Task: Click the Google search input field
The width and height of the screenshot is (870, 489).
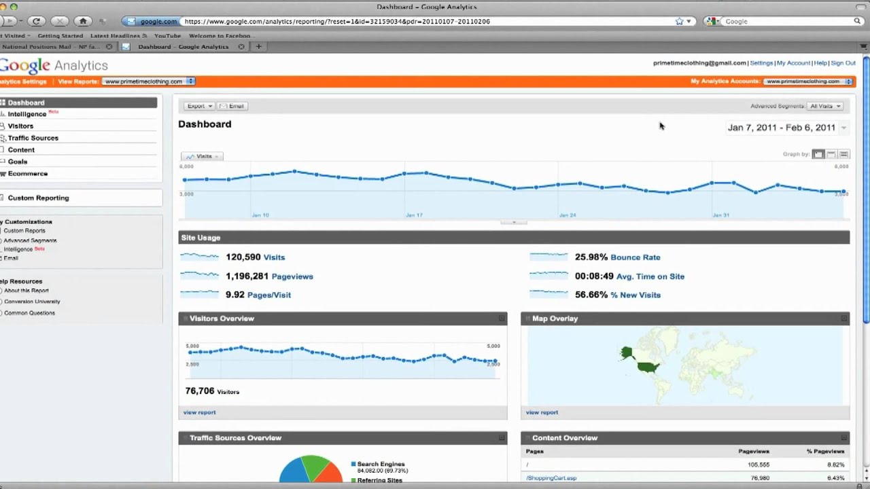Action: click(788, 21)
